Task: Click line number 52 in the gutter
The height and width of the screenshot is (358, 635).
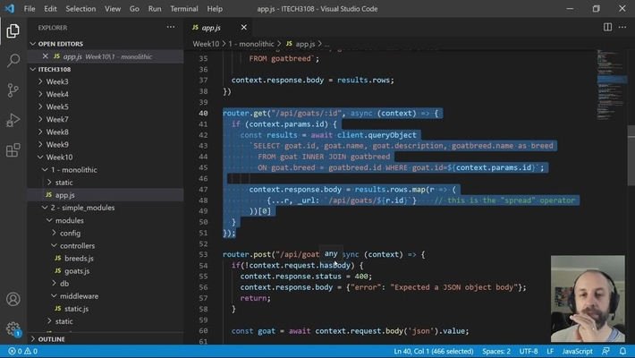Action: pyautogui.click(x=203, y=243)
